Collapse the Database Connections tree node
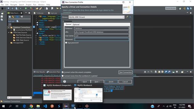Viewport: 194px width, 109px height. [x=9, y=27]
